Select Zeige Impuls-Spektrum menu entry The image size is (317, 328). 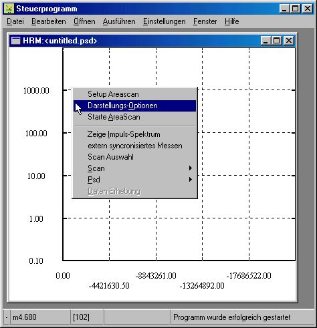(134, 134)
